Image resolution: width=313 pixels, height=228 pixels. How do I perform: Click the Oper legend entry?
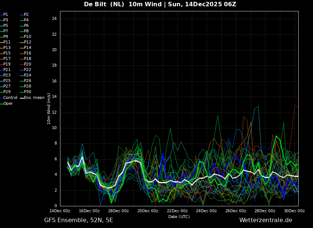point(8,104)
